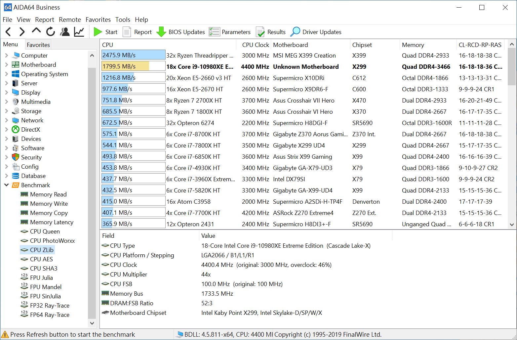Select the FPU Julia benchmark

[41, 278]
